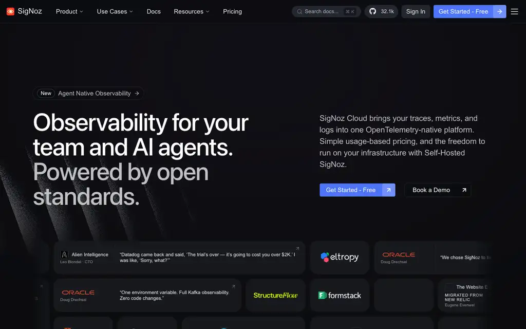
Task: Click 'MIGRATED FROM NEW RELIC' card text
Action: pyautogui.click(x=464, y=298)
